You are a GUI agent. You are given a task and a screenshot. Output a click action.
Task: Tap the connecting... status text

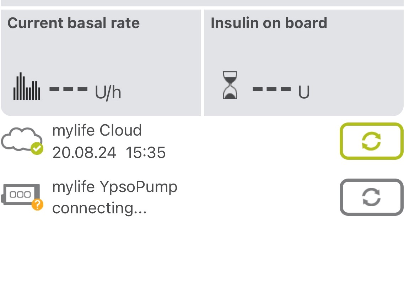[x=99, y=208]
